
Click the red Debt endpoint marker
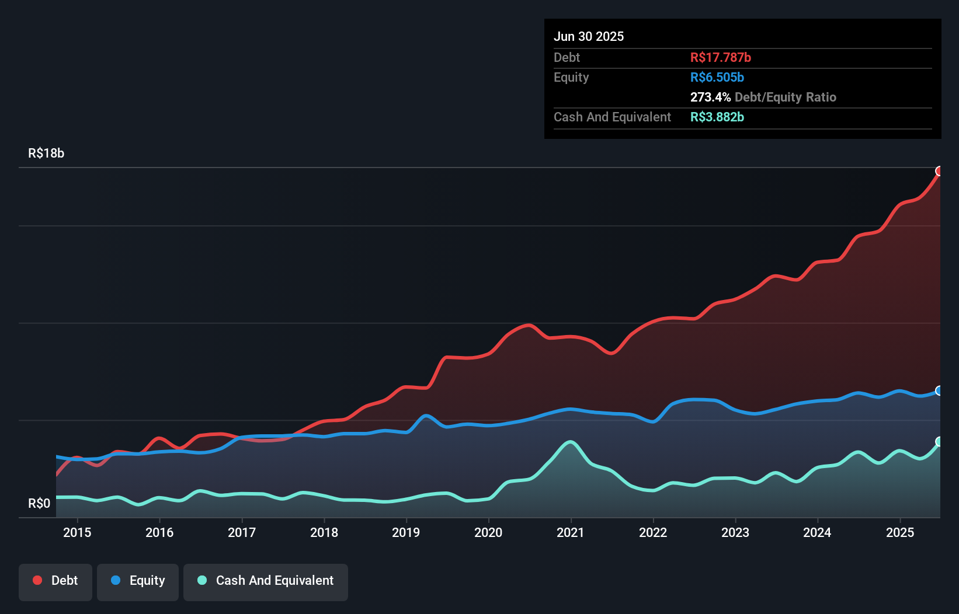(939, 171)
